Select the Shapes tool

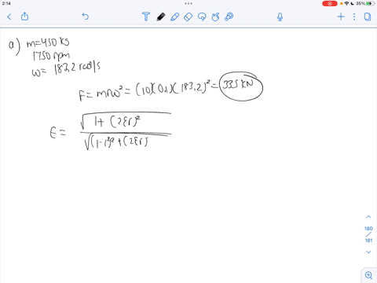[215, 17]
